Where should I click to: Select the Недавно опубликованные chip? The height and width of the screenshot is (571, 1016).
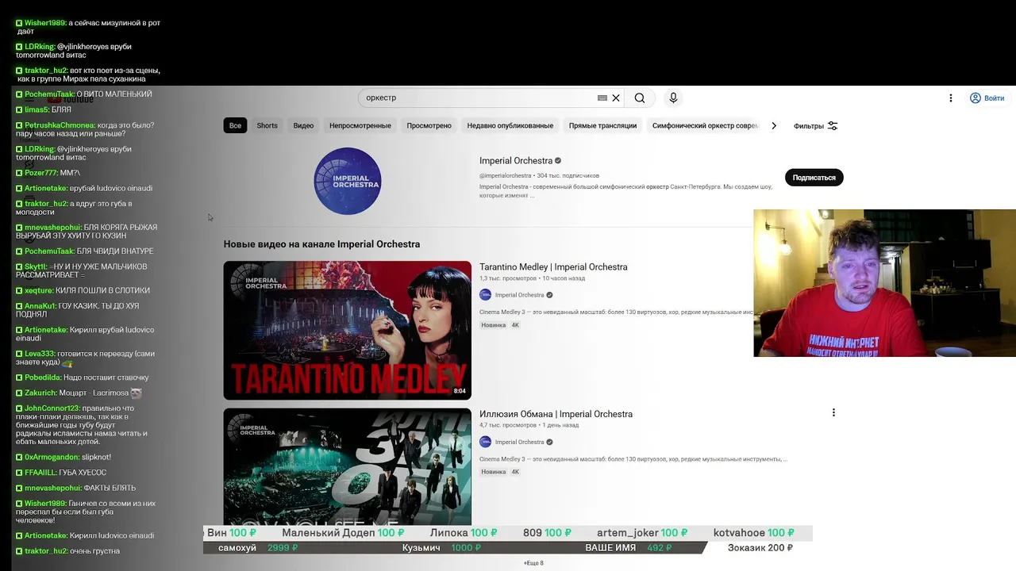coord(510,125)
